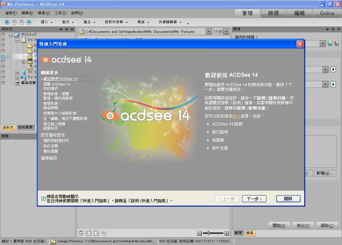Open the 檔案(F) menu
The image size is (342, 245).
pyautogui.click(x=11, y=13)
